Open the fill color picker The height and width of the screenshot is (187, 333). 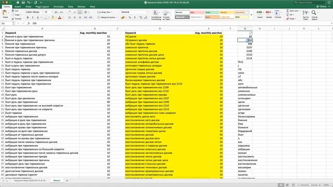pos(53,18)
